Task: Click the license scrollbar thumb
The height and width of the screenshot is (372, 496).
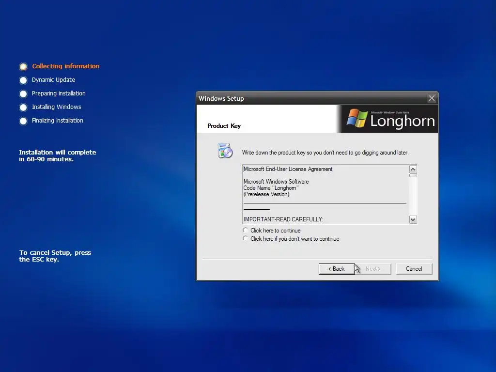Action: pos(413,175)
